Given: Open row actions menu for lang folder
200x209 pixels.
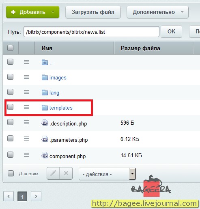Looking at the screenshot, I should click(26, 92).
